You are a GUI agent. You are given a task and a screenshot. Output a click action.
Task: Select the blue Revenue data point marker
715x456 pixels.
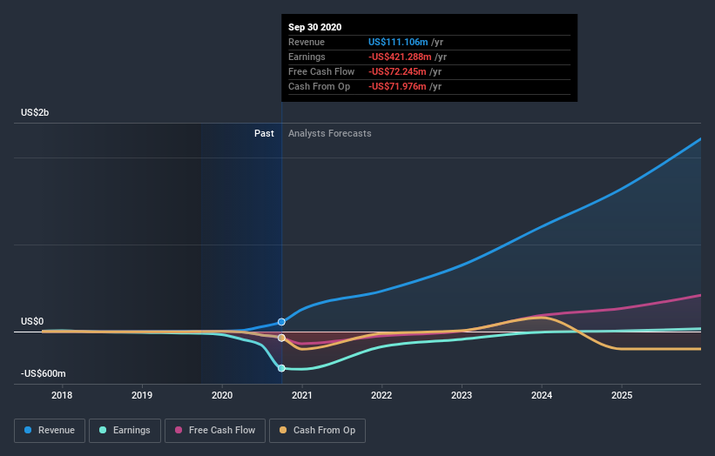[281, 322]
